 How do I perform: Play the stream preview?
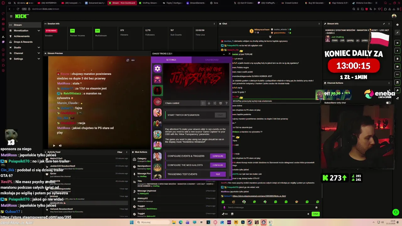54,146
